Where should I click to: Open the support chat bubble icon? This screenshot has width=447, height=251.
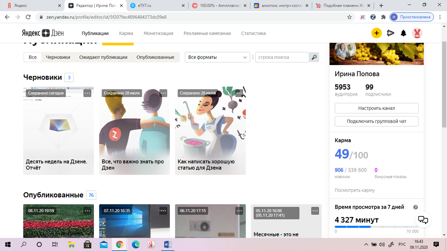423,220
